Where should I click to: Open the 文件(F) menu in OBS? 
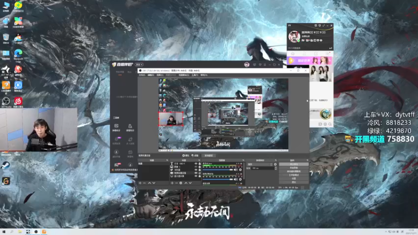click(x=142, y=75)
